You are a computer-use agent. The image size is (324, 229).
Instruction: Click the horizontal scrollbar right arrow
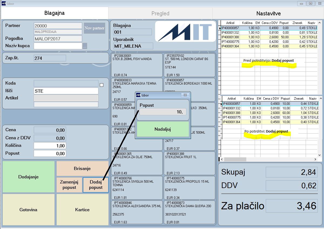coord(315,159)
